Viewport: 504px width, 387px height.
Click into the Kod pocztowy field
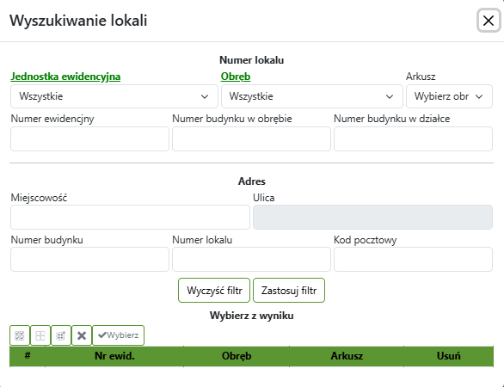tap(413, 259)
